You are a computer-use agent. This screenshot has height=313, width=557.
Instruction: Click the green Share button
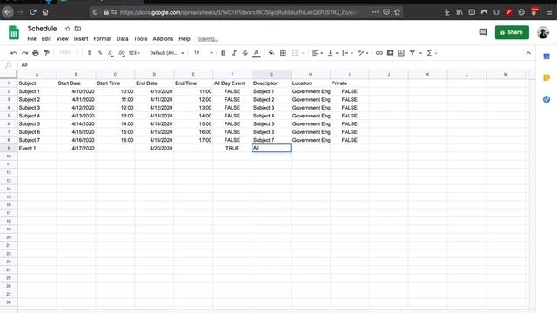pyautogui.click(x=512, y=32)
